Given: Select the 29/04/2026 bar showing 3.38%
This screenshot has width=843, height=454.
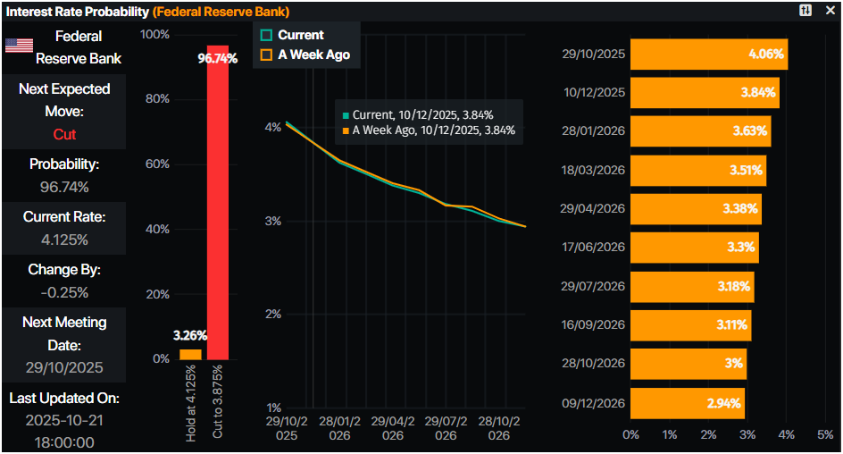Looking at the screenshot, I should 696,209.
